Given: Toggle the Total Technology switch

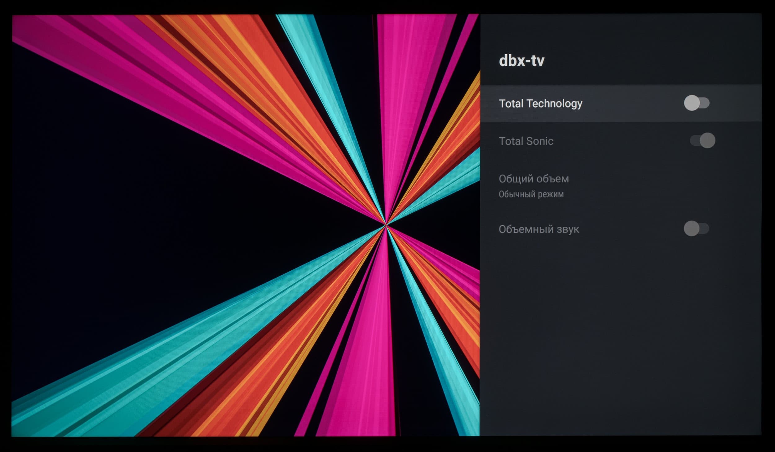Looking at the screenshot, I should coord(697,103).
